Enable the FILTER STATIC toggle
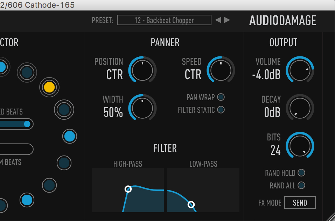The width and height of the screenshot is (335, 221). click(x=221, y=110)
